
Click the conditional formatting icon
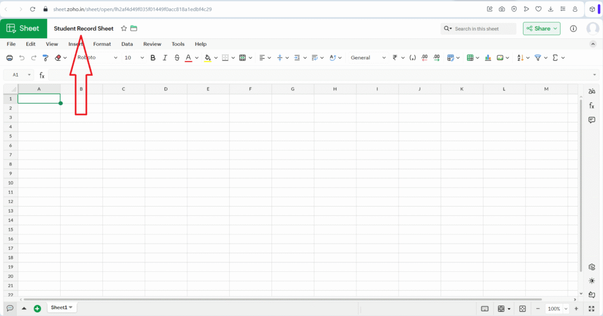click(450, 58)
